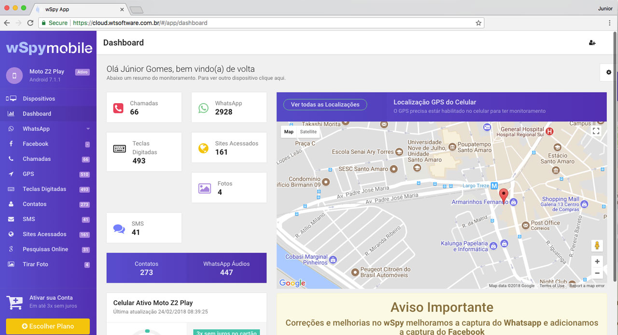Screen dimensions: 618x335
Task: Zoom in on the map with plus
Action: click(597, 261)
